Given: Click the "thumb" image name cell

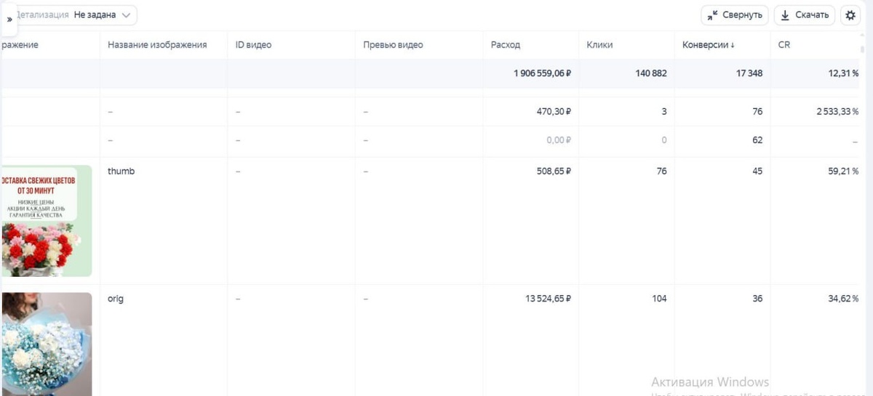Looking at the screenshot, I should (121, 171).
